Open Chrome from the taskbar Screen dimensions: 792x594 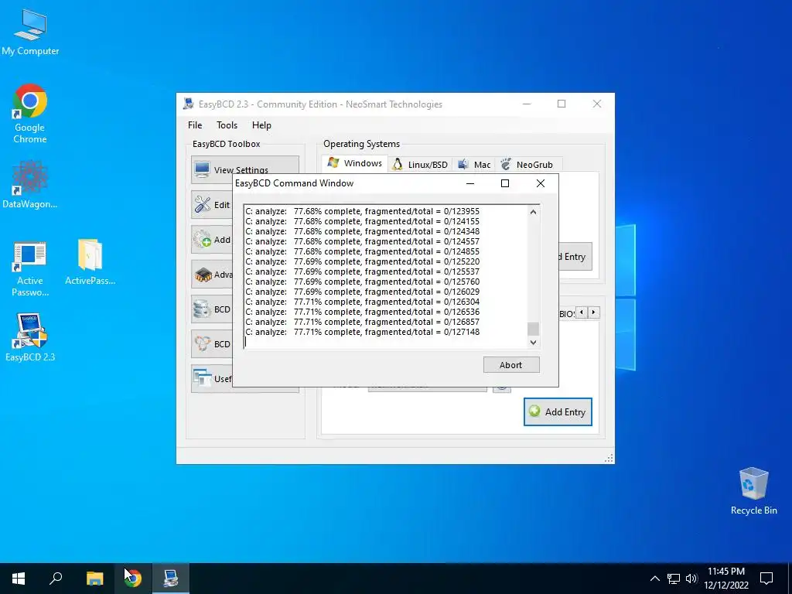[x=132, y=579]
